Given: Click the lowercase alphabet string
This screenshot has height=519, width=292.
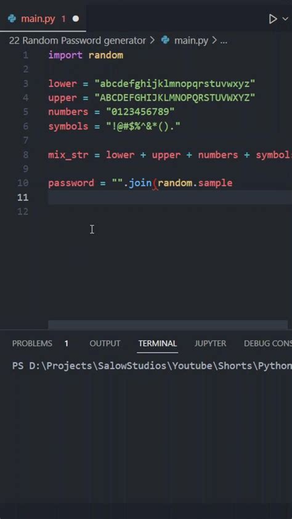Looking at the screenshot, I should pyautogui.click(x=175, y=84).
